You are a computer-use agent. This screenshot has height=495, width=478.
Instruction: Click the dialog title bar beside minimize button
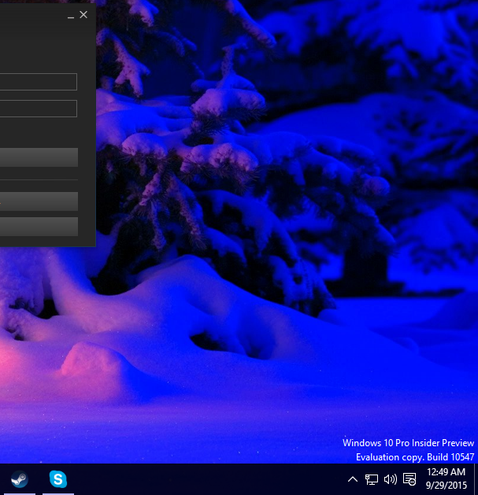(x=31, y=14)
